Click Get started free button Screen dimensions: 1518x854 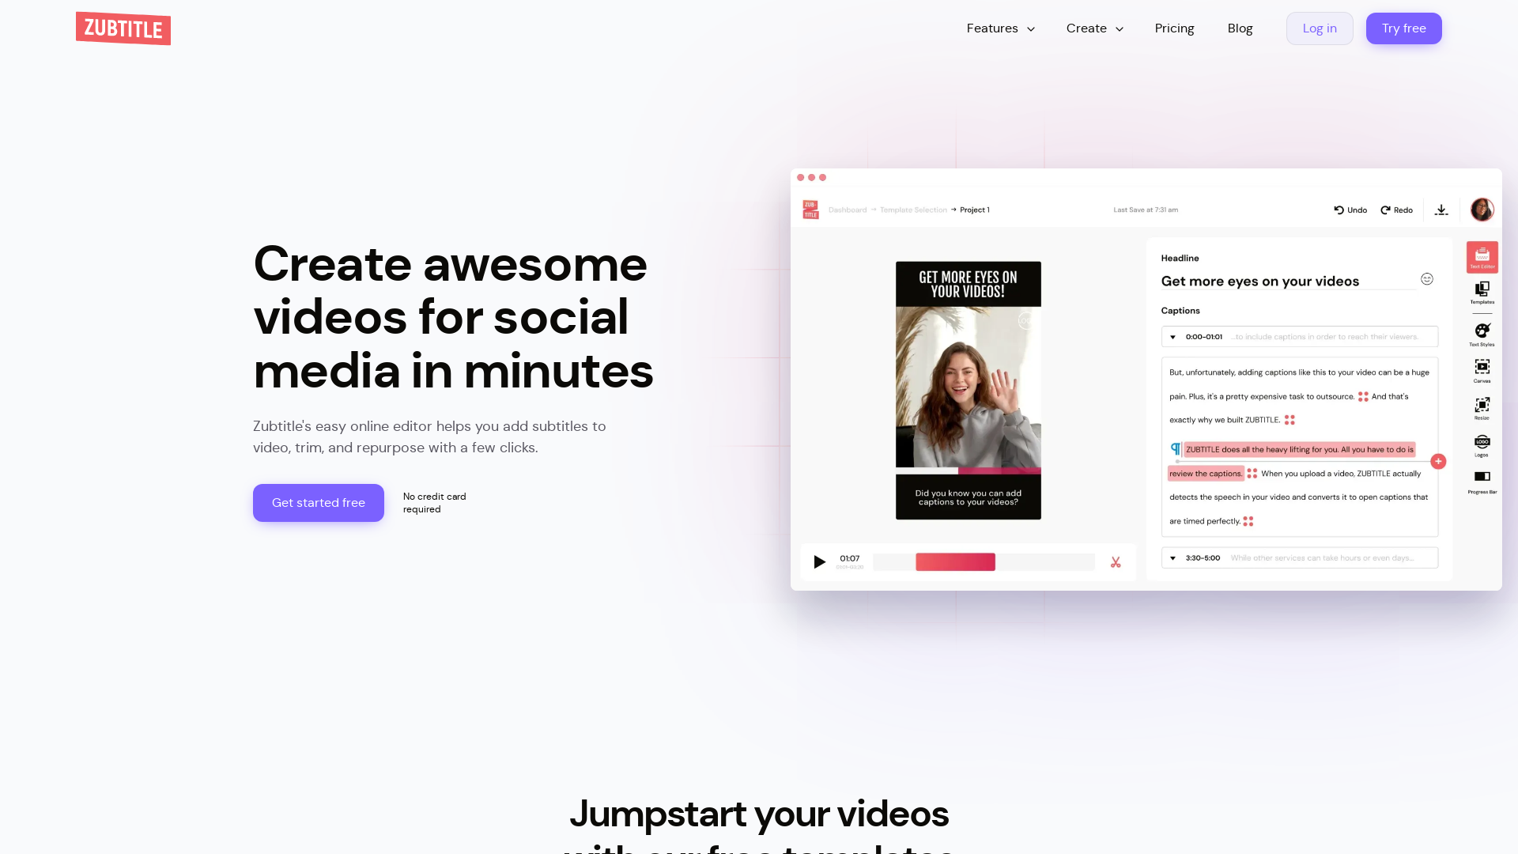pos(318,503)
